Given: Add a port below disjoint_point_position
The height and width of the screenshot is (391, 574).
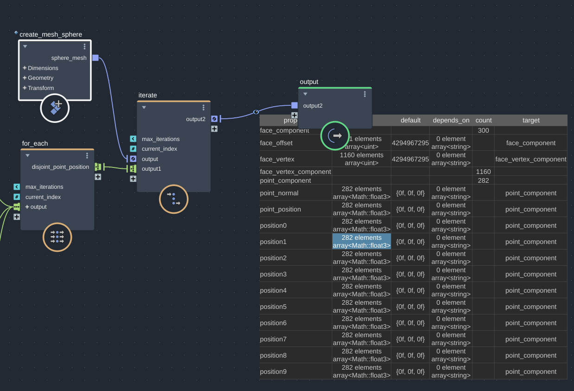Looking at the screenshot, I should coord(98,177).
